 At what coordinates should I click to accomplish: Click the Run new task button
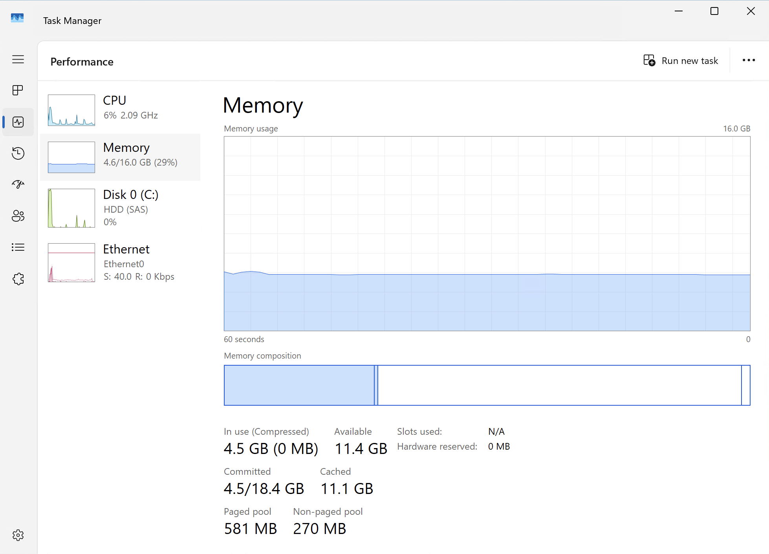[x=681, y=61]
